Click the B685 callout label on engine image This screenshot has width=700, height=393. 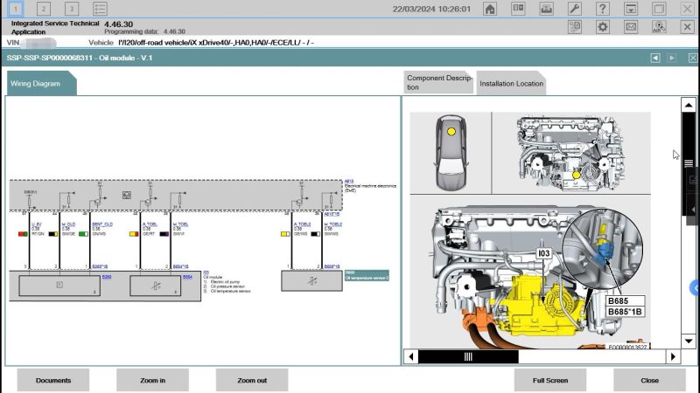[625, 300]
